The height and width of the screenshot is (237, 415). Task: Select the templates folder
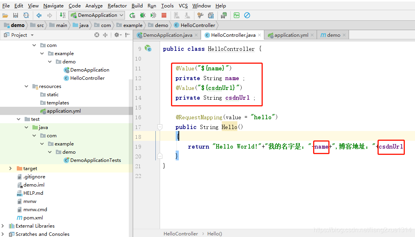55,102
